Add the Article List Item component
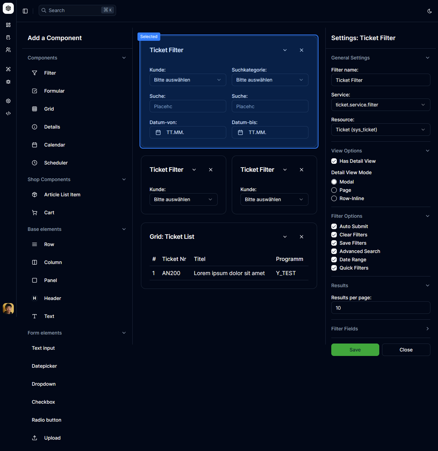 [62, 195]
